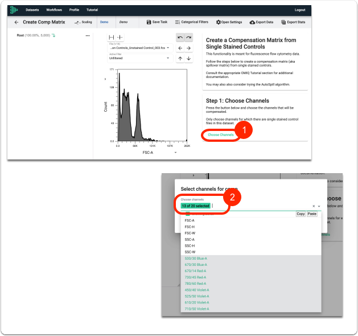Open the Active Filter dropdown
Viewport: 358px width, 336px height.
[x=140, y=58]
